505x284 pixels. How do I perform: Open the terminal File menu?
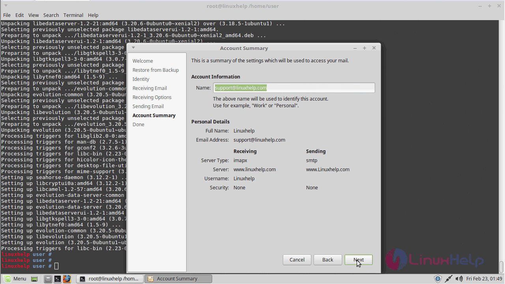coord(7,15)
